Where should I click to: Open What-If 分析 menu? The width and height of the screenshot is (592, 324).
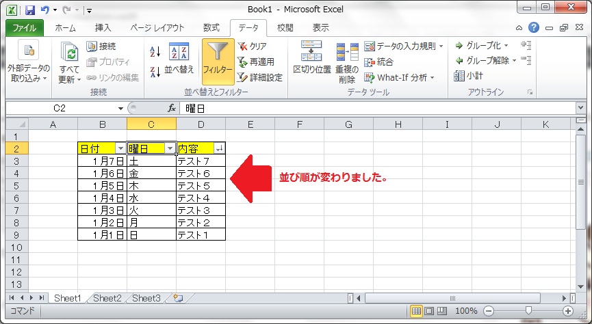click(x=399, y=77)
